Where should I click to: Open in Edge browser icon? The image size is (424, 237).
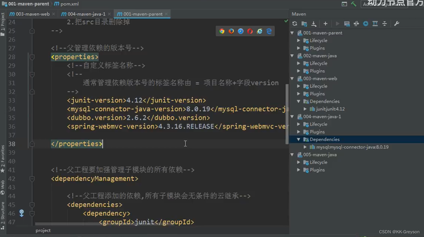[269, 31]
